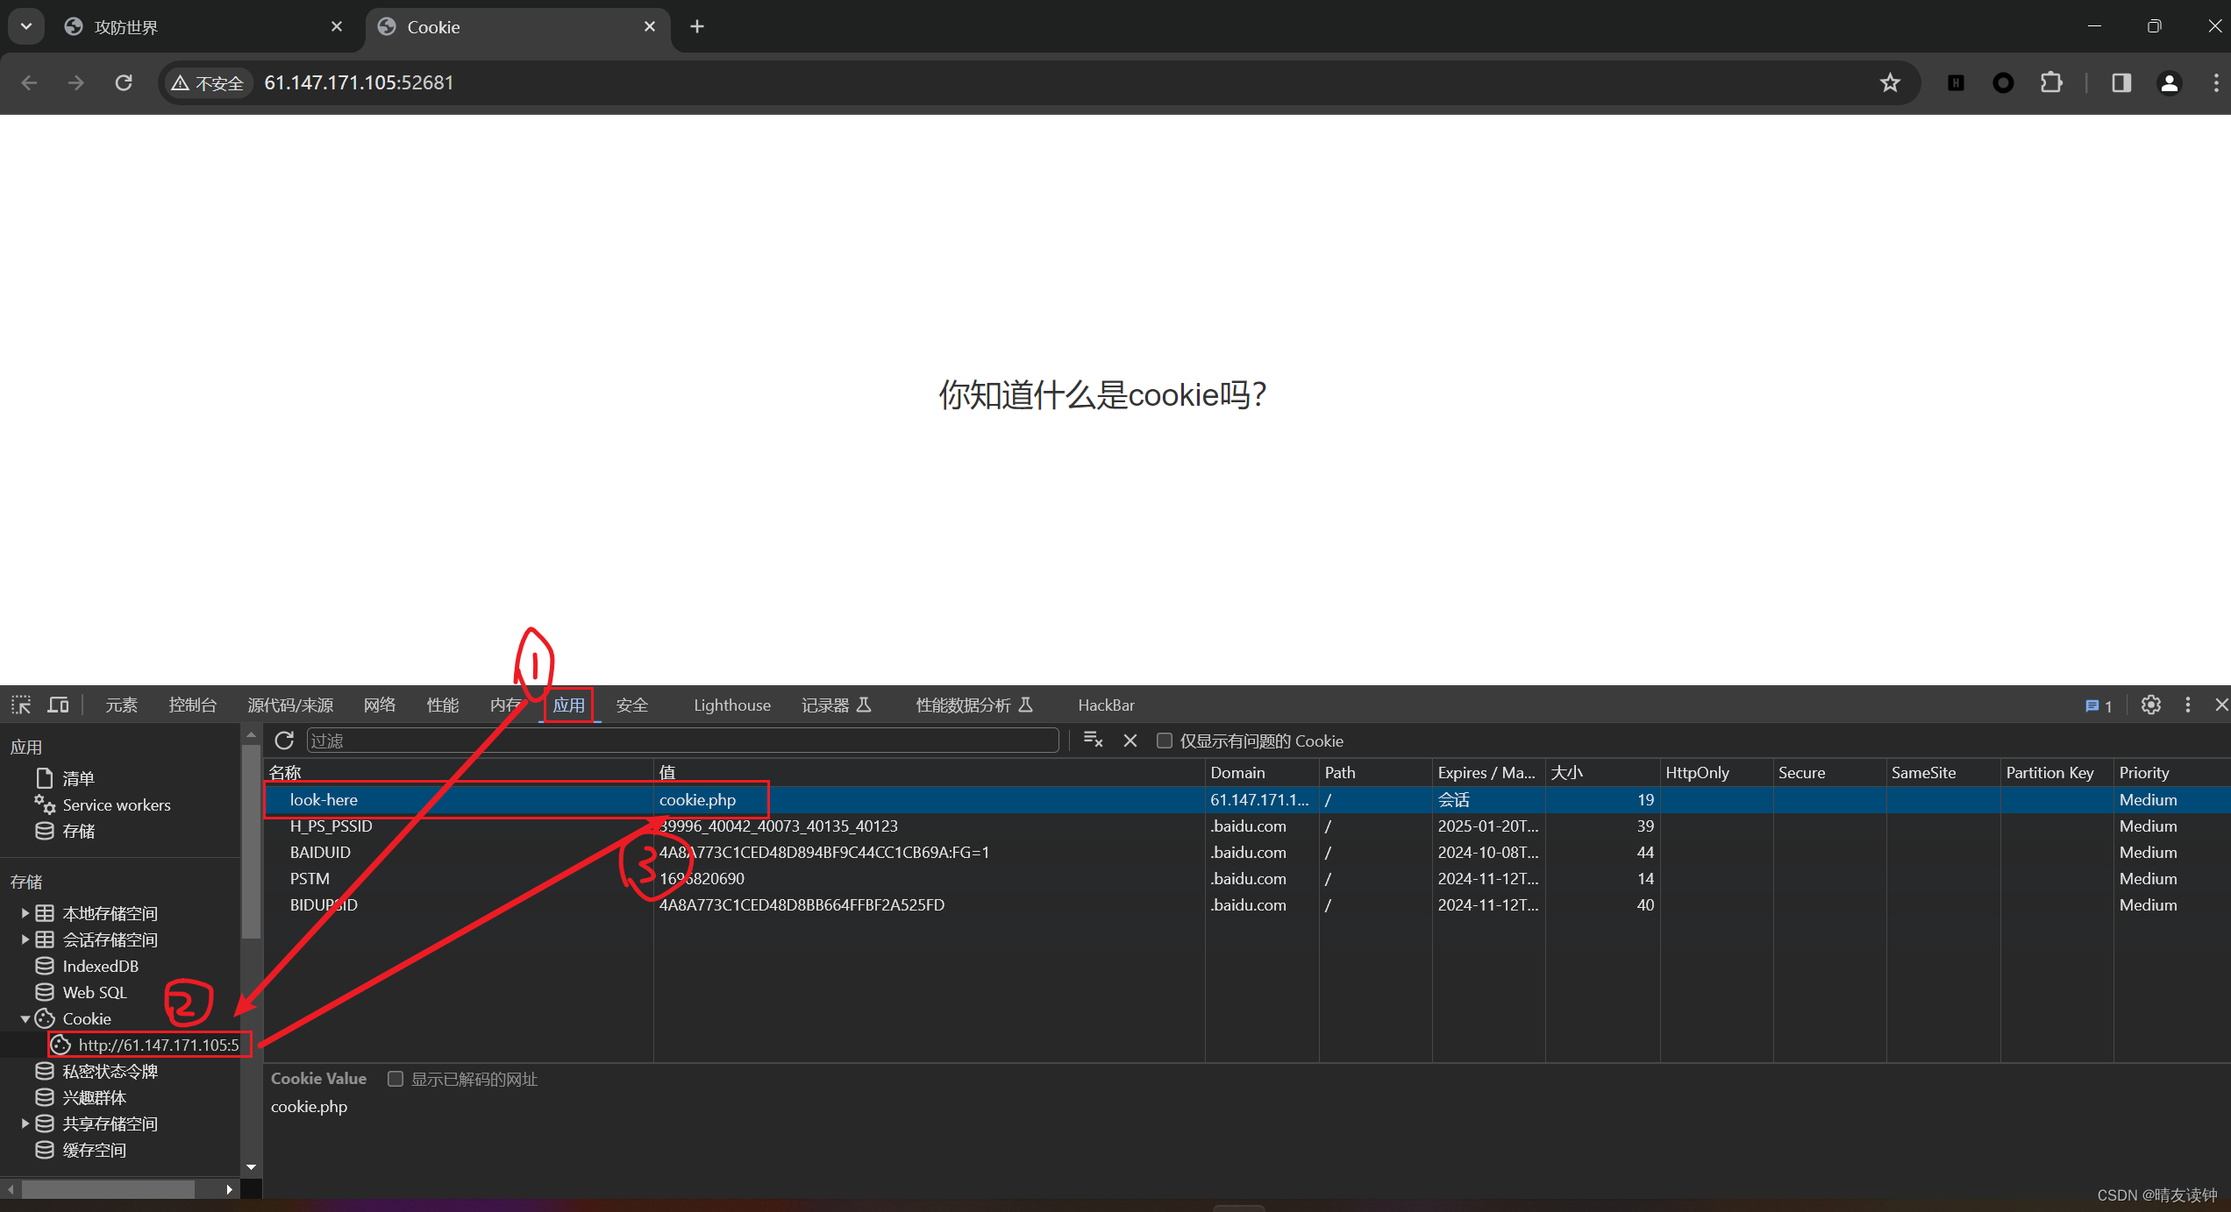Expand 本地存储空间 in the storage tree

(24, 913)
